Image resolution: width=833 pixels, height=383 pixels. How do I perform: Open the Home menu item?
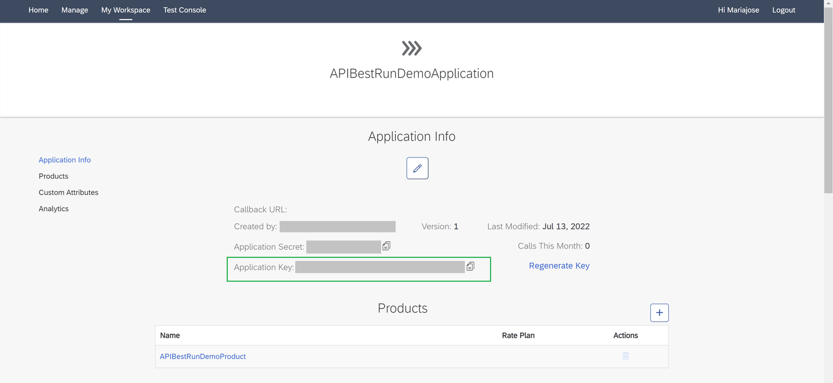coord(39,10)
